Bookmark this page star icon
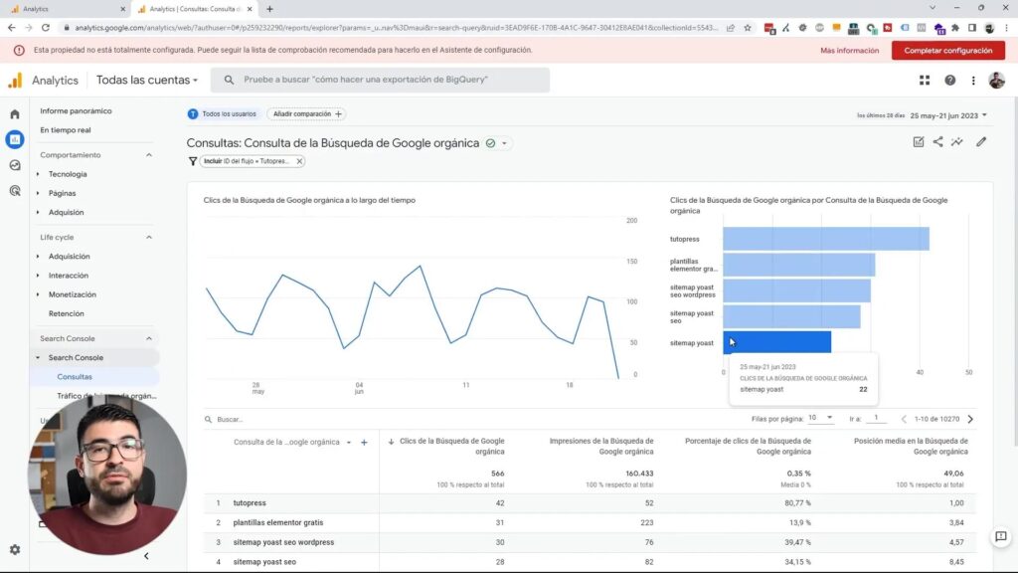 point(748,28)
